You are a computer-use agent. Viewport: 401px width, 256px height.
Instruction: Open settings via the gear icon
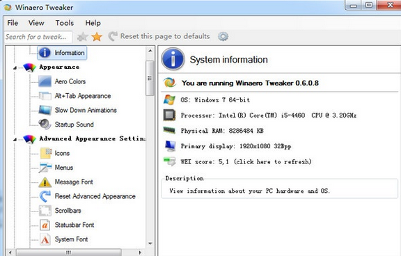223,37
